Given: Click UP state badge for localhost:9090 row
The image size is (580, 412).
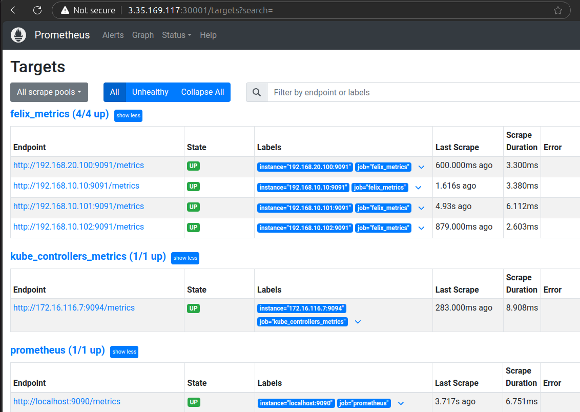Looking at the screenshot, I should click(194, 402).
